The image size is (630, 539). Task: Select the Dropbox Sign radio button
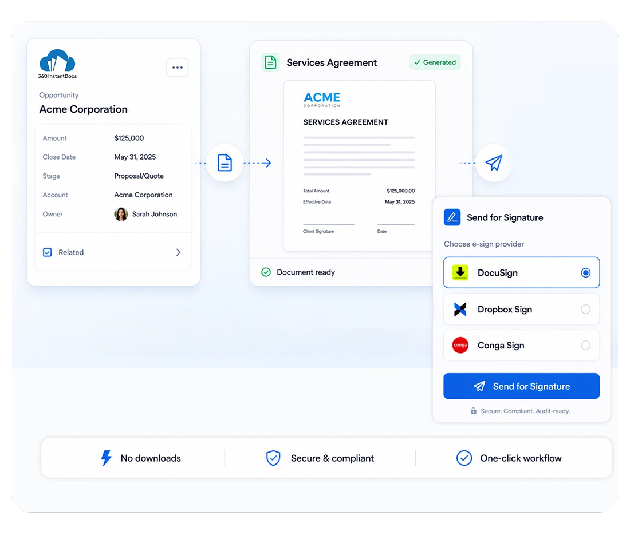point(585,309)
